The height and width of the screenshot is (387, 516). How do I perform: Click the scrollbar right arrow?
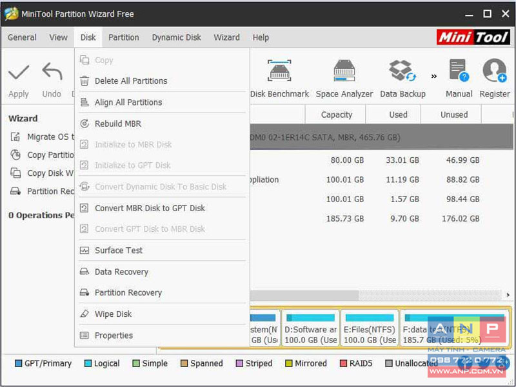coord(508,295)
